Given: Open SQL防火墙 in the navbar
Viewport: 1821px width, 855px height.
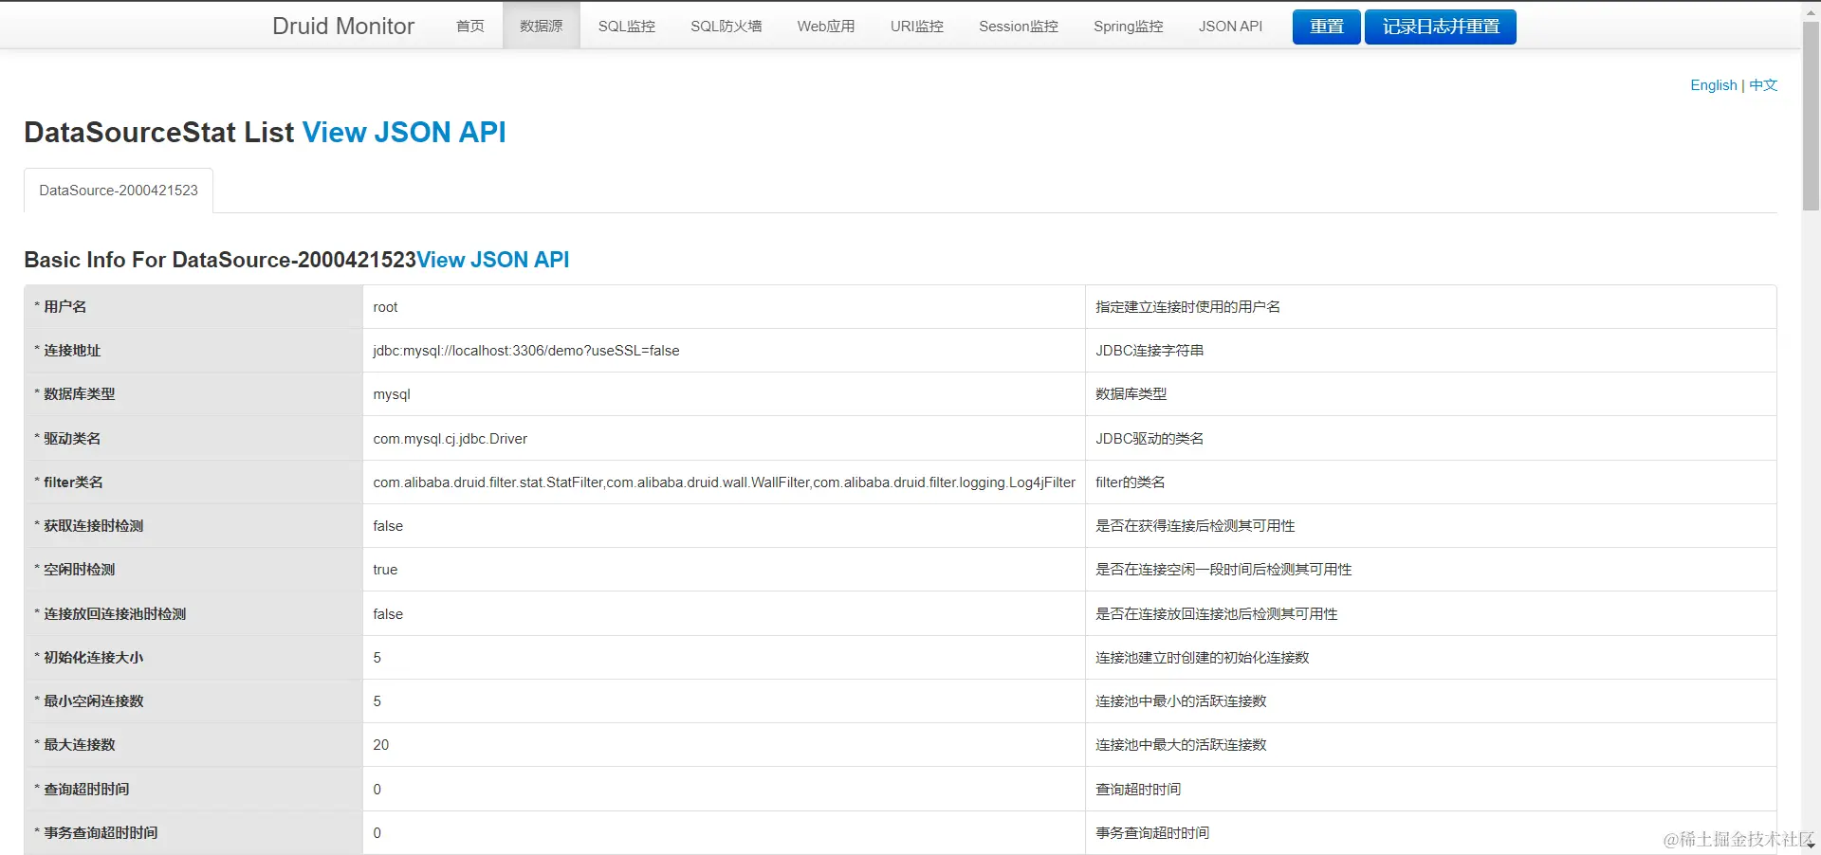Looking at the screenshot, I should click(727, 27).
